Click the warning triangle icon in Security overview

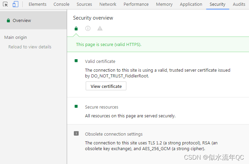tap(100, 28)
